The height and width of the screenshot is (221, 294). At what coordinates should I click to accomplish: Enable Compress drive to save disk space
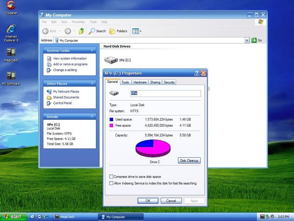pos(111,177)
